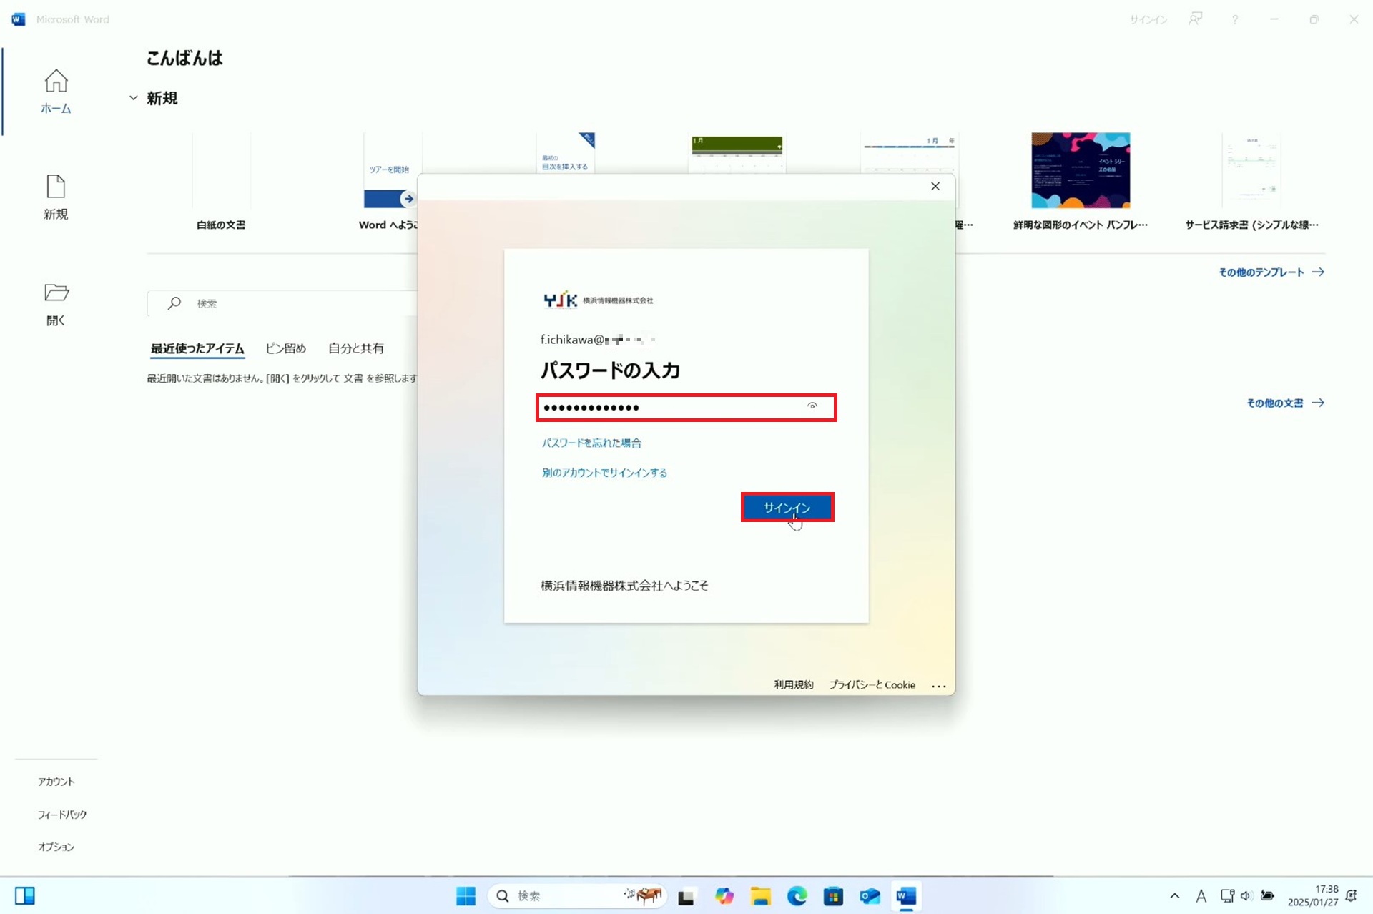
Task: Open the 新規 (New) sidebar page
Action: 56,197
